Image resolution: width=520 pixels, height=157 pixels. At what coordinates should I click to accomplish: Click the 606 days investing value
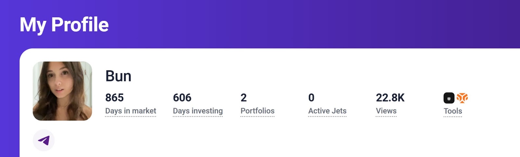click(182, 98)
